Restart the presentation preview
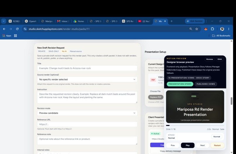Image resolution: width=236 pixels, height=154 pixels. (217, 145)
